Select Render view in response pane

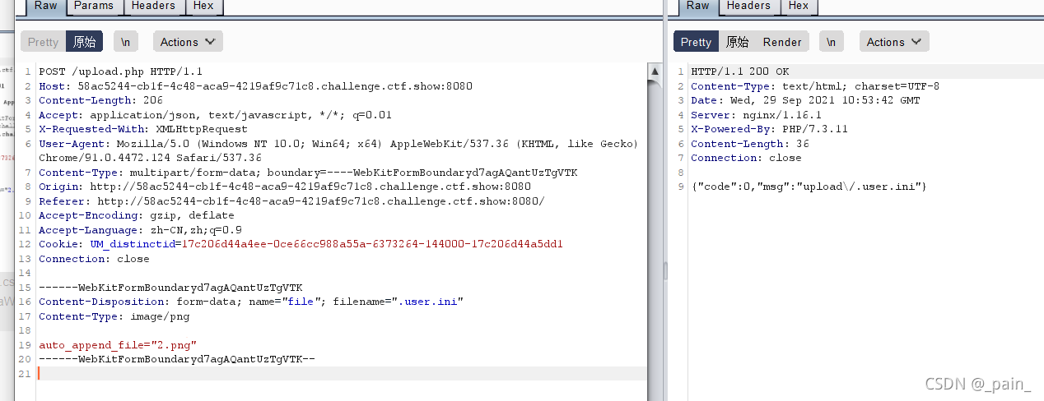tap(782, 42)
